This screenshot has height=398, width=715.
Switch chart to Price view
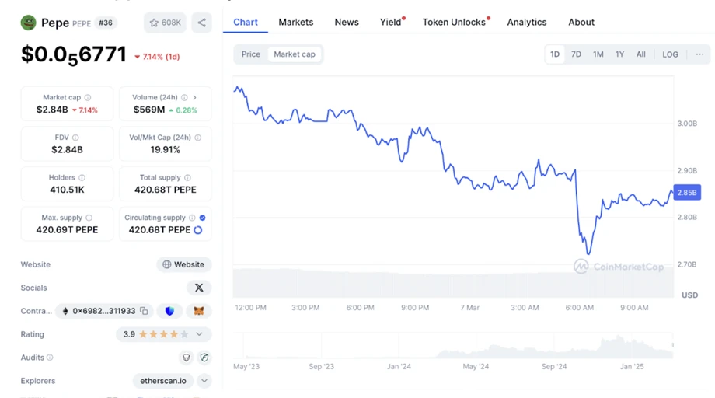251,54
